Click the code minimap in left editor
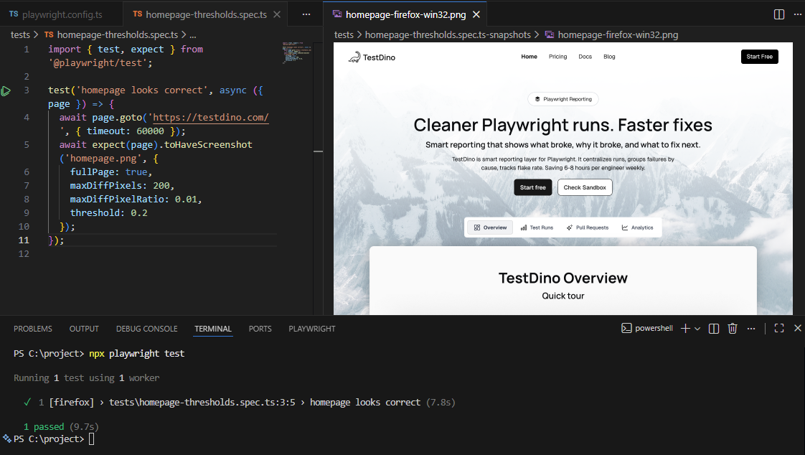Viewport: 805px width, 455px height. coord(294,52)
